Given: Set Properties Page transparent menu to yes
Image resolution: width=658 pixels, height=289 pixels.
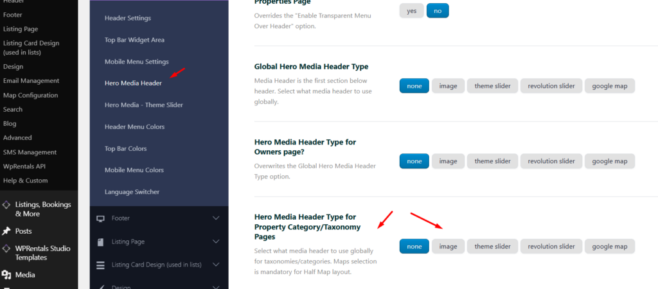Looking at the screenshot, I should 412,11.
